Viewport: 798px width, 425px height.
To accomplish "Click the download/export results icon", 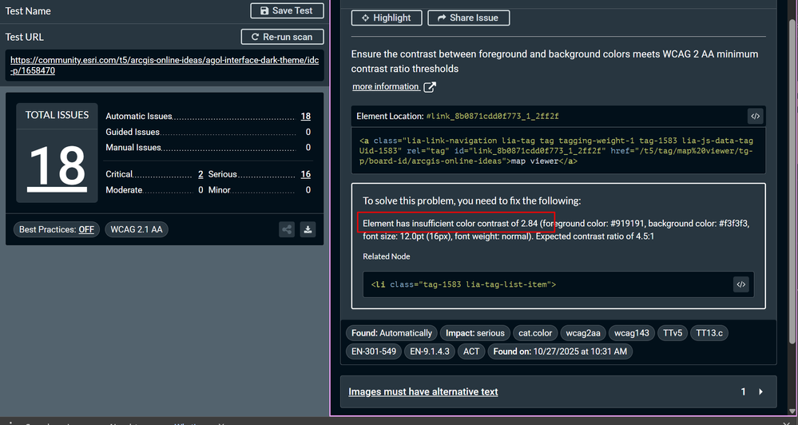I will point(308,229).
